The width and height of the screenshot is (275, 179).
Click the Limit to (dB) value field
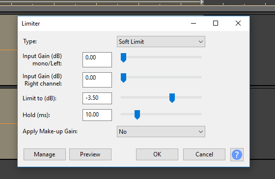[x=97, y=98]
